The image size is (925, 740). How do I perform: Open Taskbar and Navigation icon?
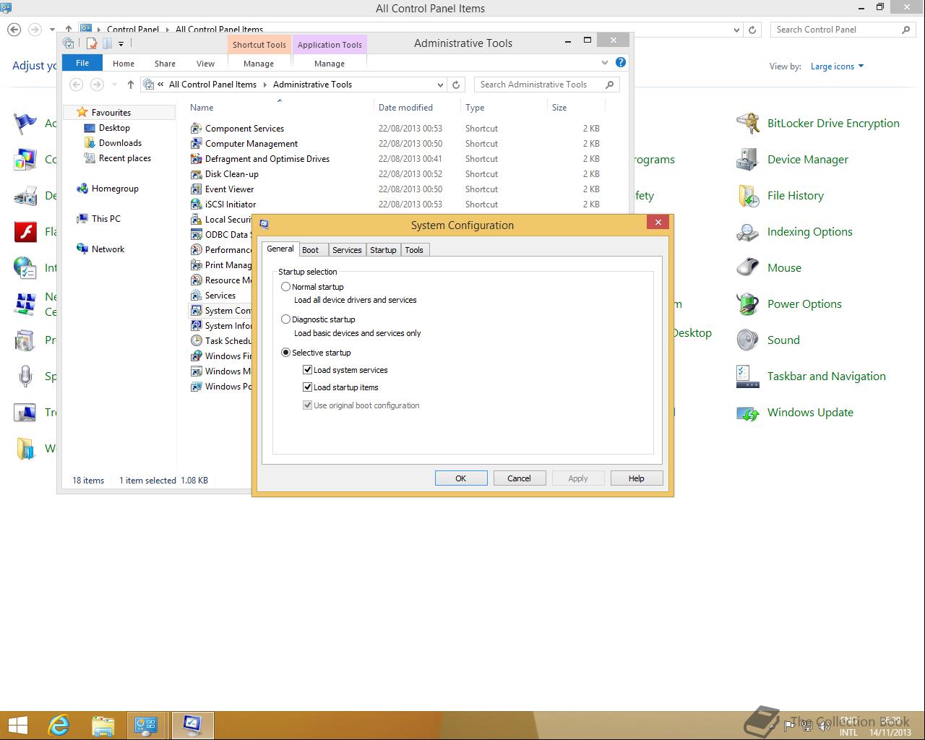747,377
